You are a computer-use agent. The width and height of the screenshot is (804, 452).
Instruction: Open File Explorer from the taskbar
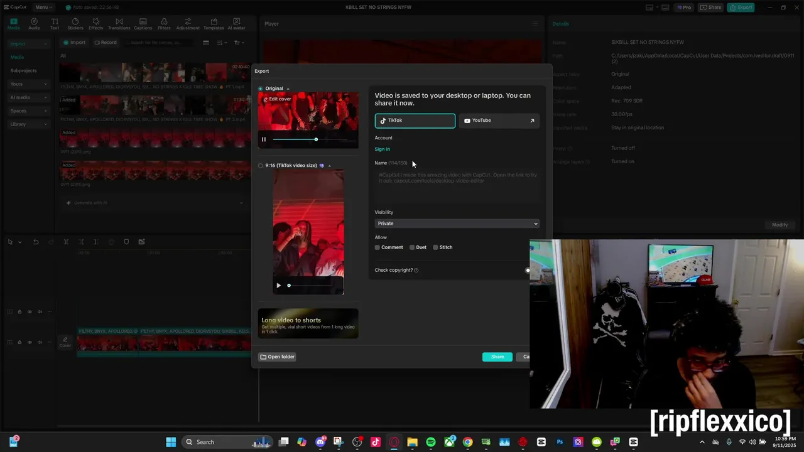point(412,442)
